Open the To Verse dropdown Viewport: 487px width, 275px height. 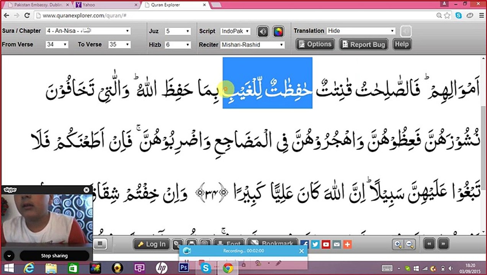119,45
